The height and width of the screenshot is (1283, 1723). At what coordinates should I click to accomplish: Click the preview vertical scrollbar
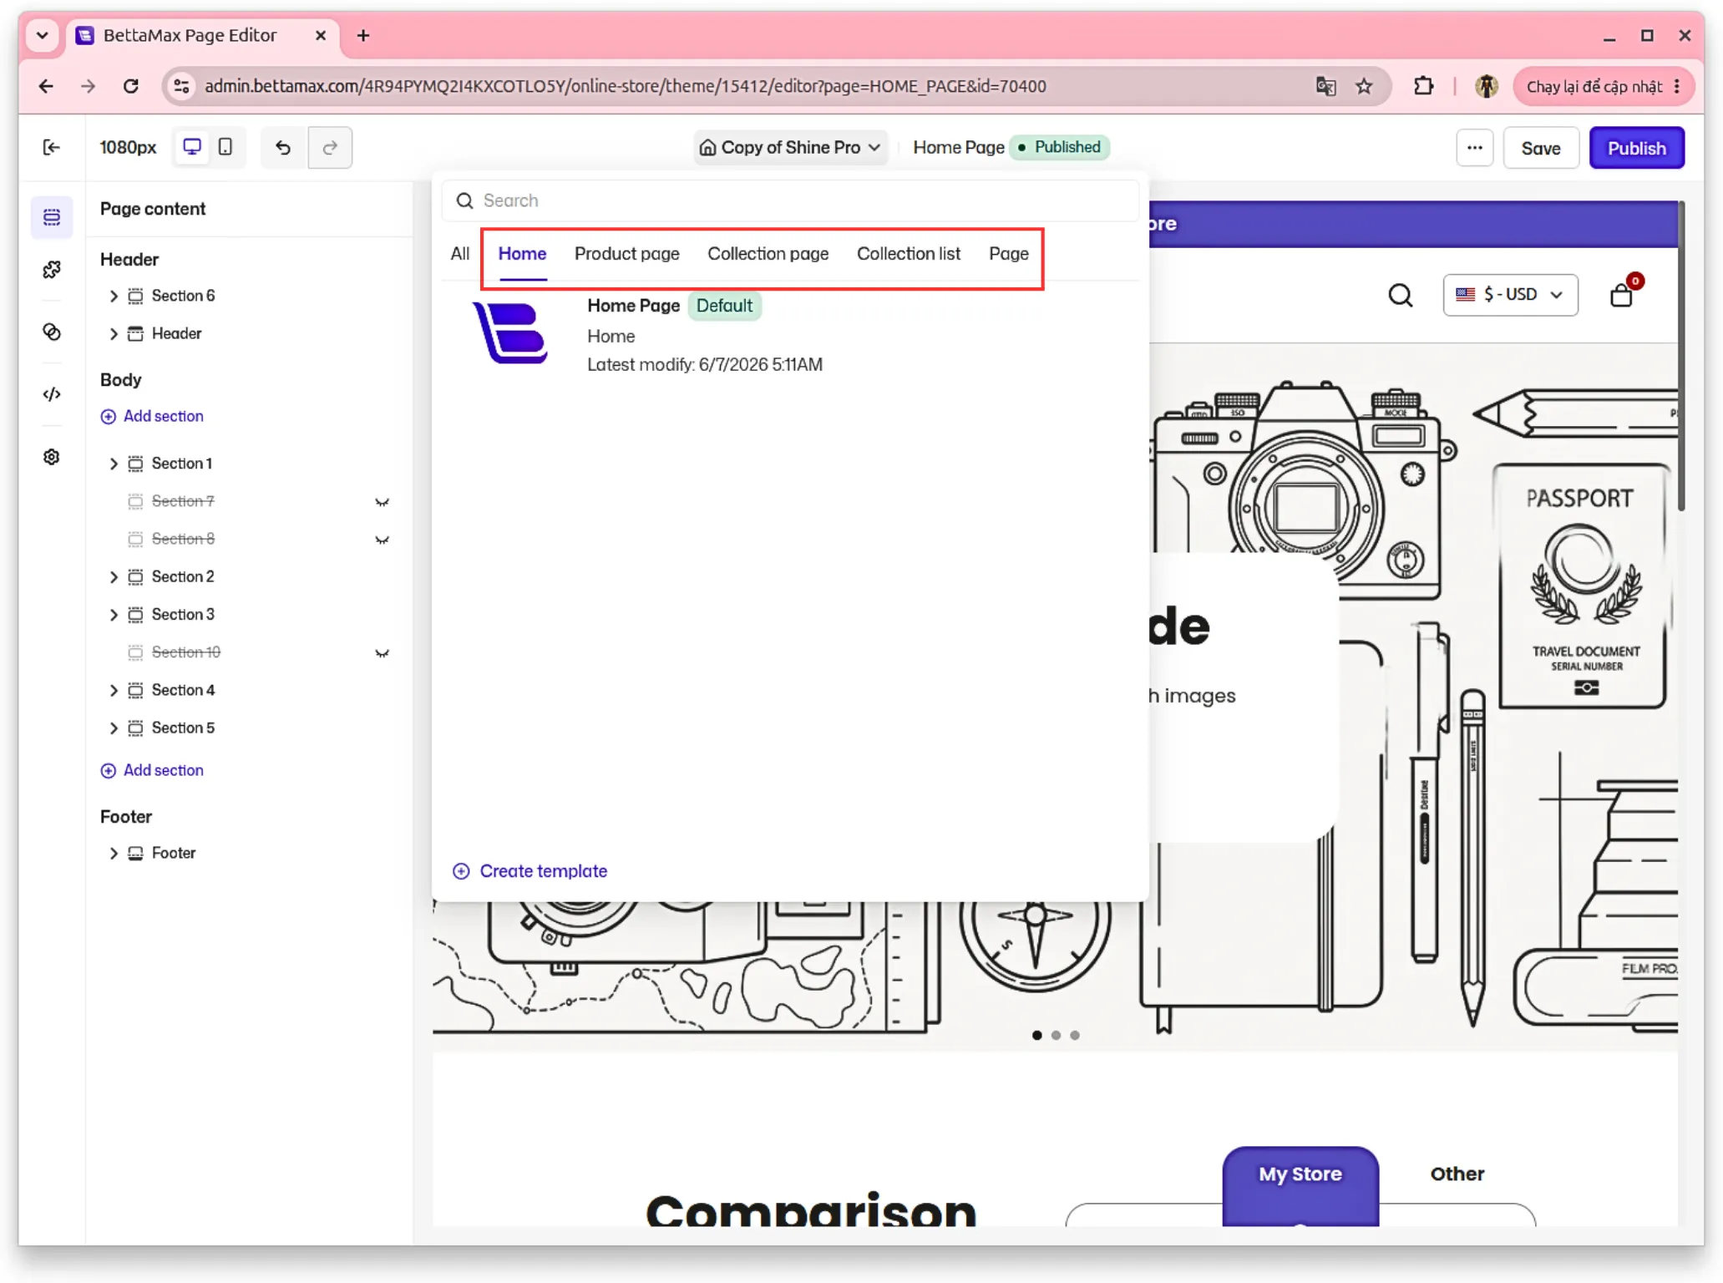tap(1681, 357)
